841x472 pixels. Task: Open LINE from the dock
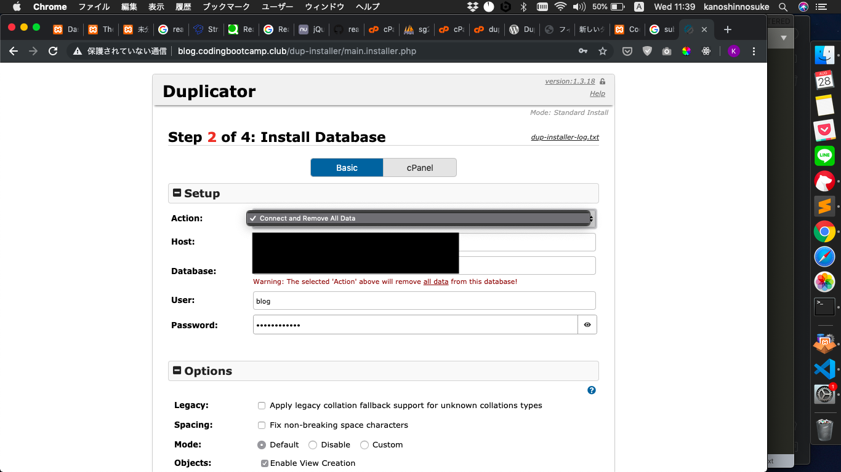(824, 155)
